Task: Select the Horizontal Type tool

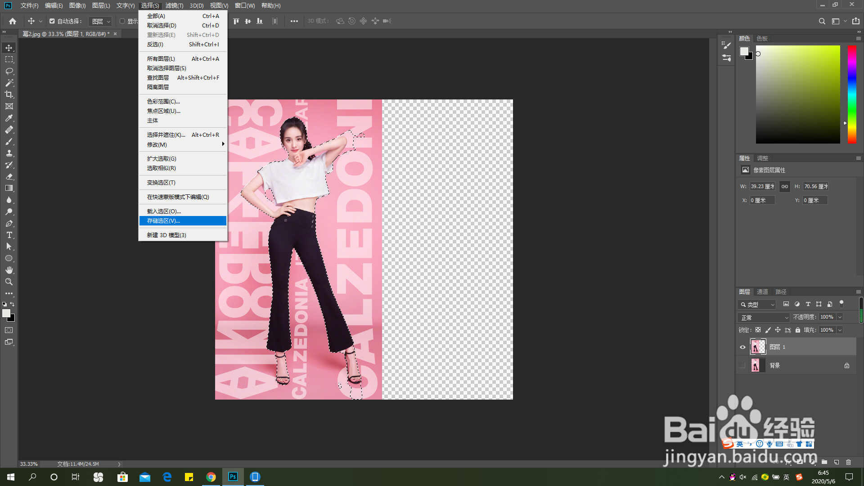Action: [x=9, y=235]
